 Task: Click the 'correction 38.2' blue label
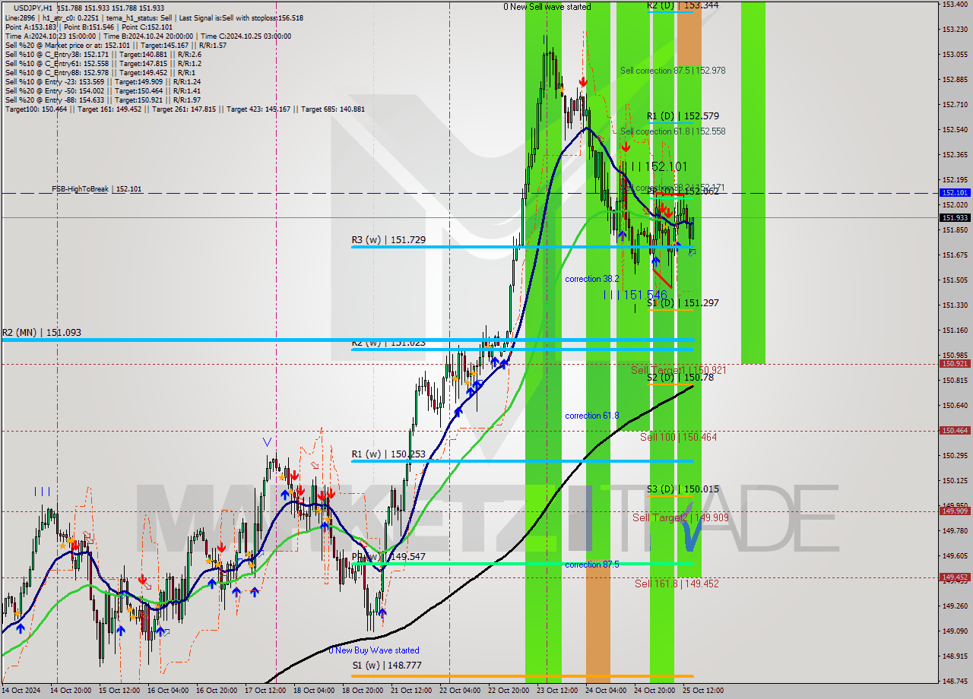click(x=592, y=279)
